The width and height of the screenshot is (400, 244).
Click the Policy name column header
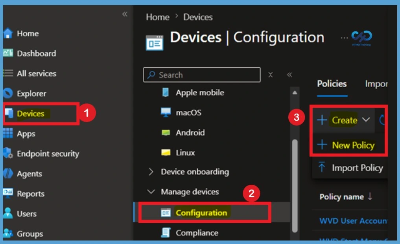point(341,196)
